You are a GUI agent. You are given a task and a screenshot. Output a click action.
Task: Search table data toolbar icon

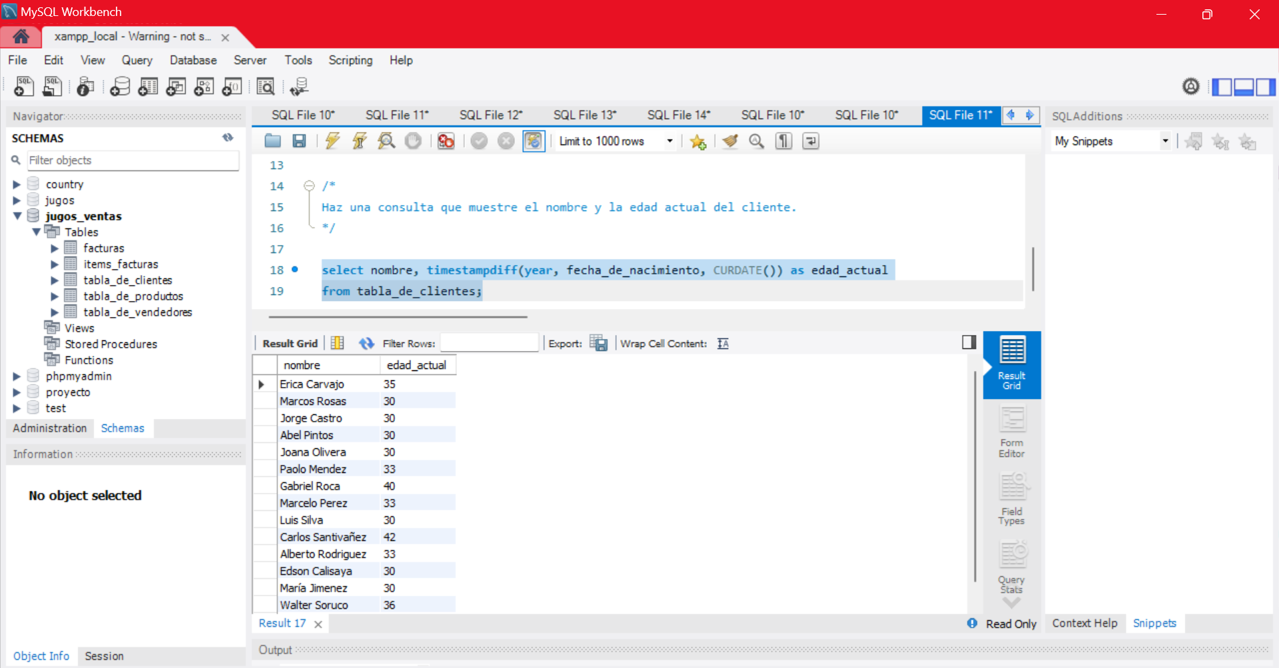[x=265, y=87]
